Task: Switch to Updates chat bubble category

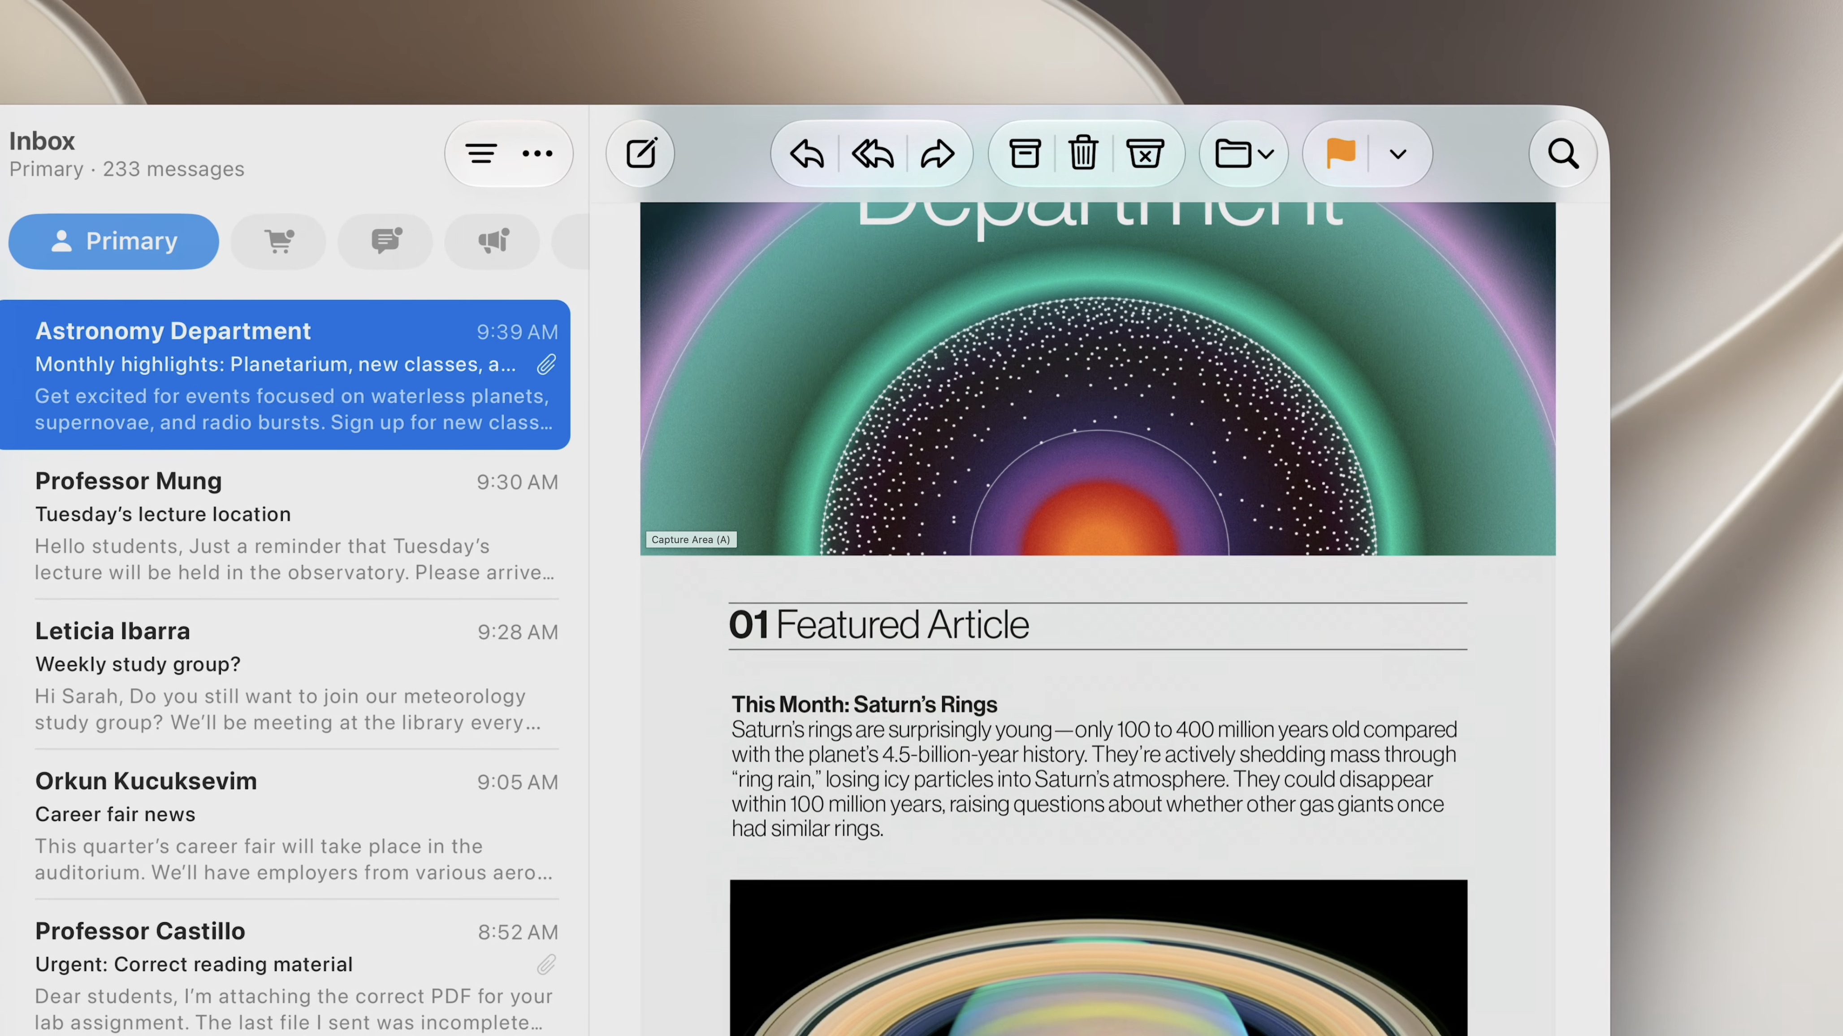Action: [x=385, y=241]
